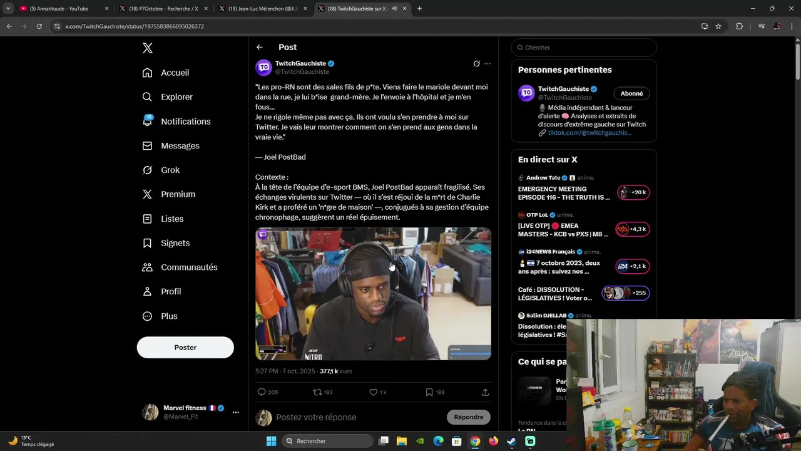Click the address bar URL

coord(135,26)
